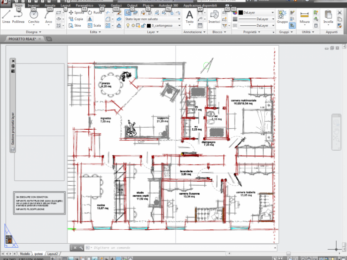The image size is (347, 260).
Task: Close the Gestore proprietà layer palette
Action: click(13, 61)
